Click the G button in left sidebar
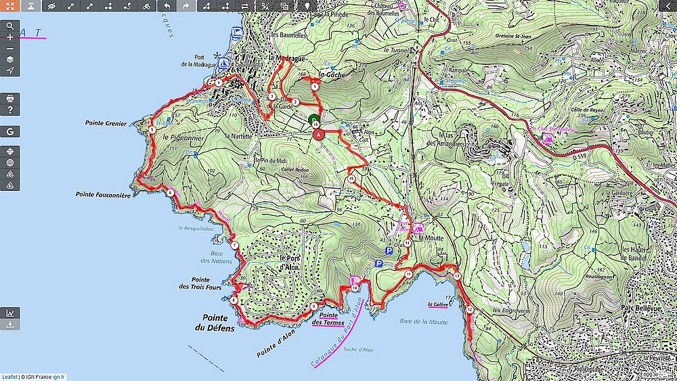The height and width of the screenshot is (381, 677). 10,131
